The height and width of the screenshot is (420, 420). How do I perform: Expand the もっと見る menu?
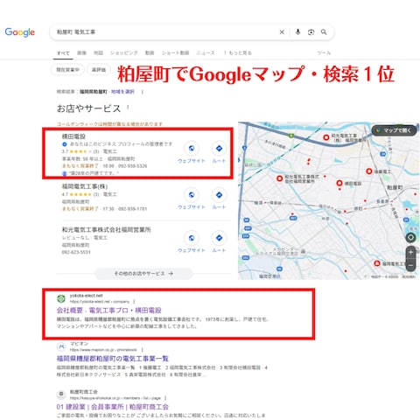click(x=238, y=52)
